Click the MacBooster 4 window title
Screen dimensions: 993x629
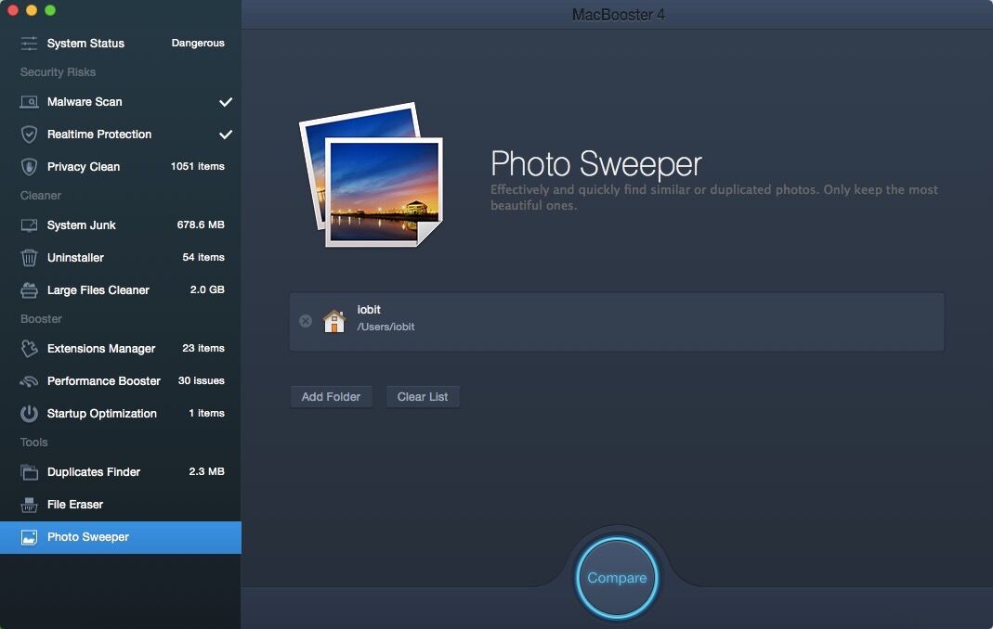pyautogui.click(x=618, y=15)
